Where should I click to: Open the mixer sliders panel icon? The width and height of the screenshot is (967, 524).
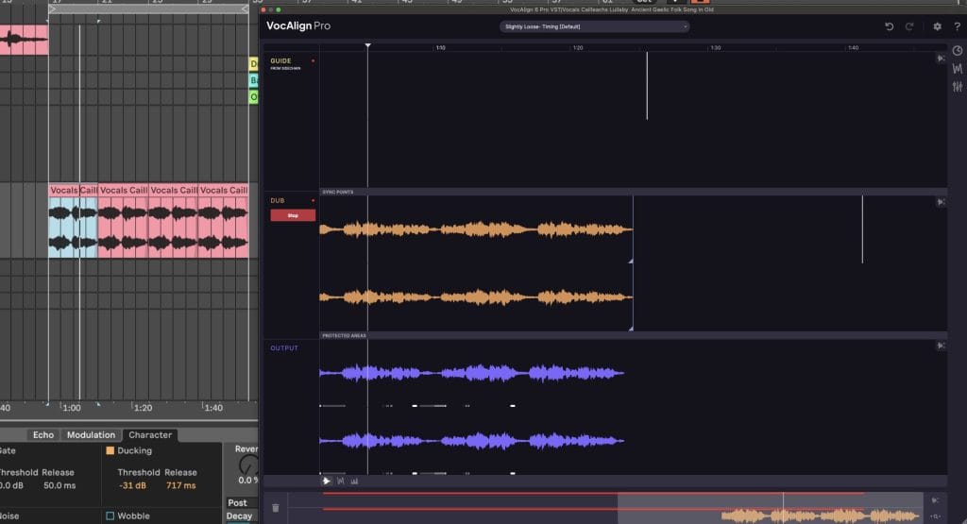click(x=957, y=88)
